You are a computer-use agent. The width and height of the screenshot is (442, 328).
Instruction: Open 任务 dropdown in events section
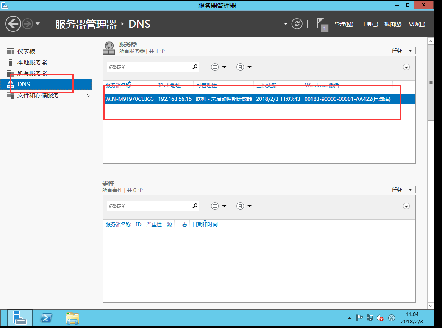tap(402, 190)
